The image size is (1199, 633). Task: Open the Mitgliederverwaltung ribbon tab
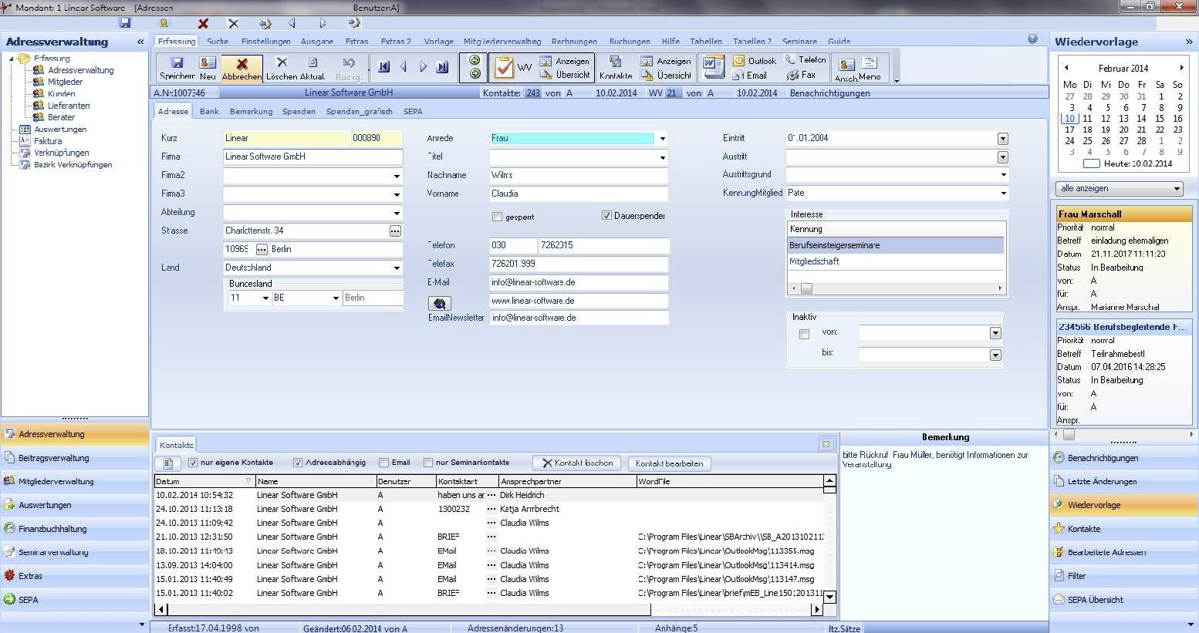point(502,42)
